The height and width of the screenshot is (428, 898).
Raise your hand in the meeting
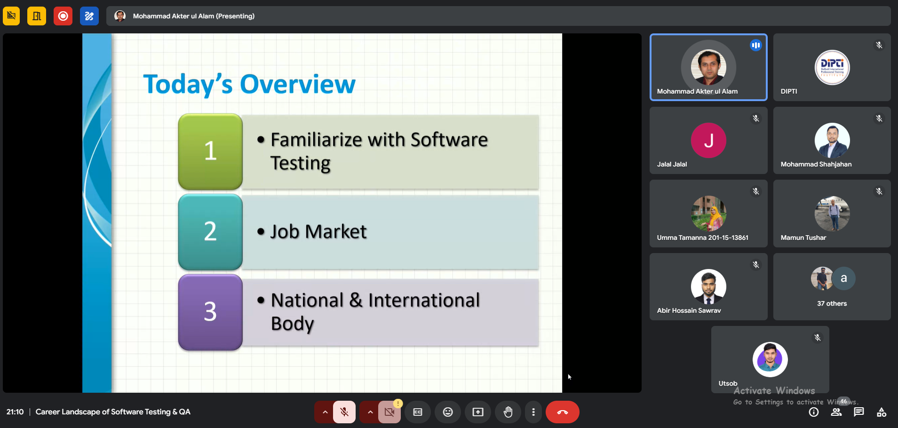508,412
